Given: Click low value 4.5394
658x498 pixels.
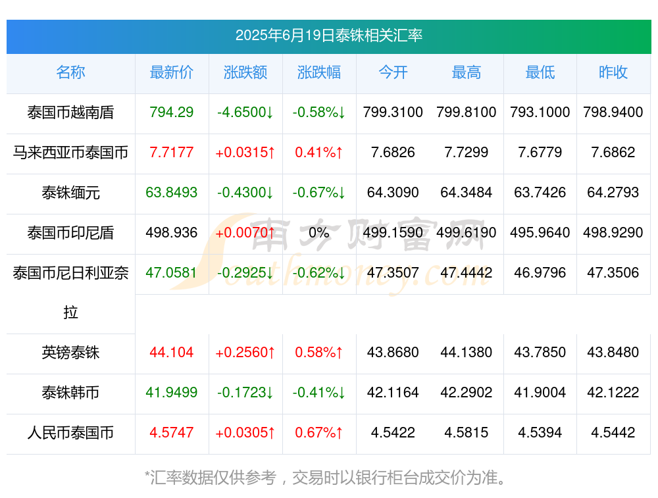Looking at the screenshot, I should click(x=540, y=433).
